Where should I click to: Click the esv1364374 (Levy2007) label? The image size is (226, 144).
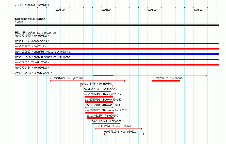108,121
